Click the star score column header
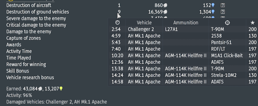The width and height of the screenshot is (258, 106). [x=252, y=23]
